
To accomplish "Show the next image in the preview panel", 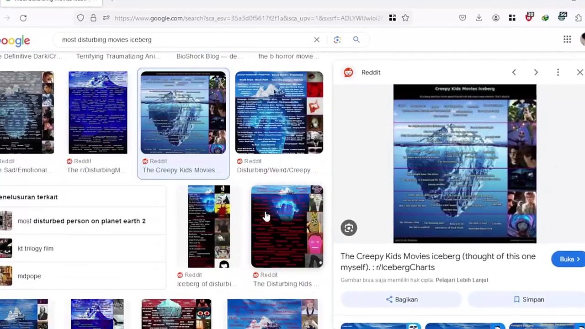I will (536, 72).
